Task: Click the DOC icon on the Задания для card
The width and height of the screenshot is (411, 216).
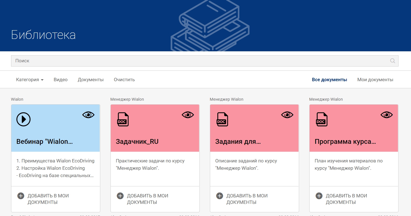Action: [x=222, y=119]
